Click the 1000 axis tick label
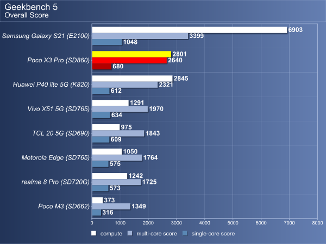The image size is (326, 244). tap(120, 223)
